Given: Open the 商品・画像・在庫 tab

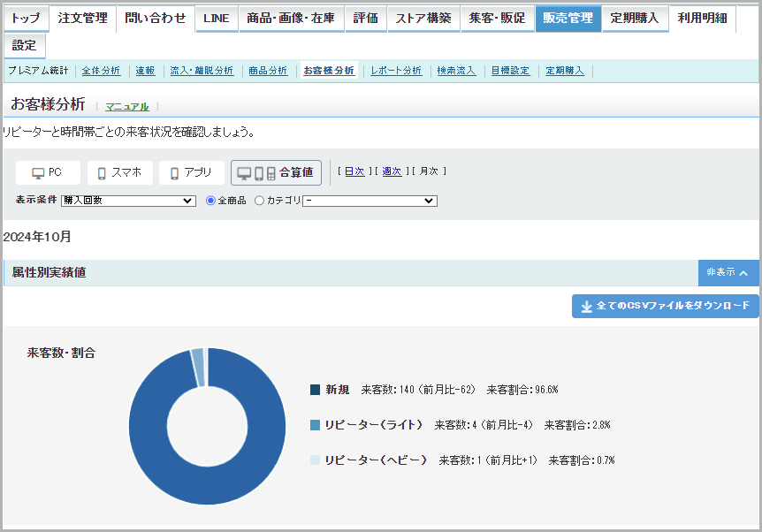Looking at the screenshot, I should tap(291, 19).
